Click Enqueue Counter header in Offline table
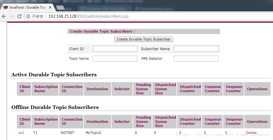Viewport: 273px width, 140px height. (212, 121)
